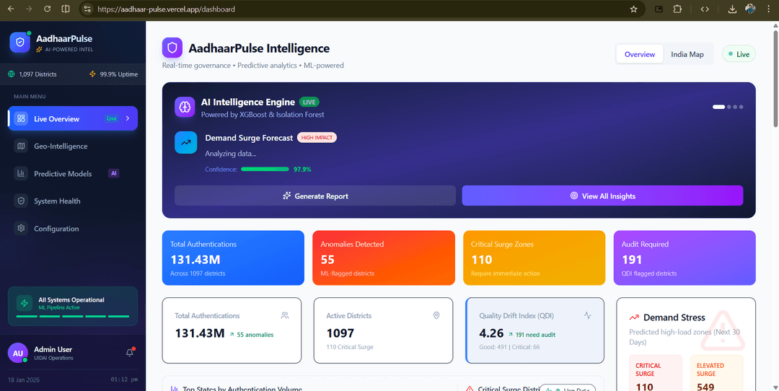Select the last carousel indicator dot
779x391 pixels.
[741, 107]
